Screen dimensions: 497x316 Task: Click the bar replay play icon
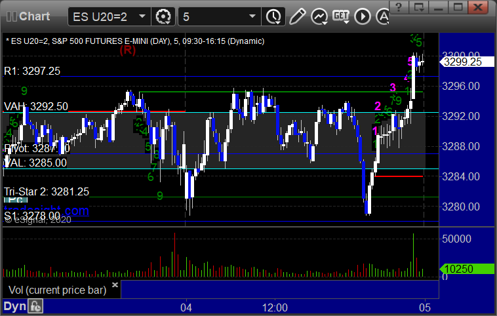[363, 16]
